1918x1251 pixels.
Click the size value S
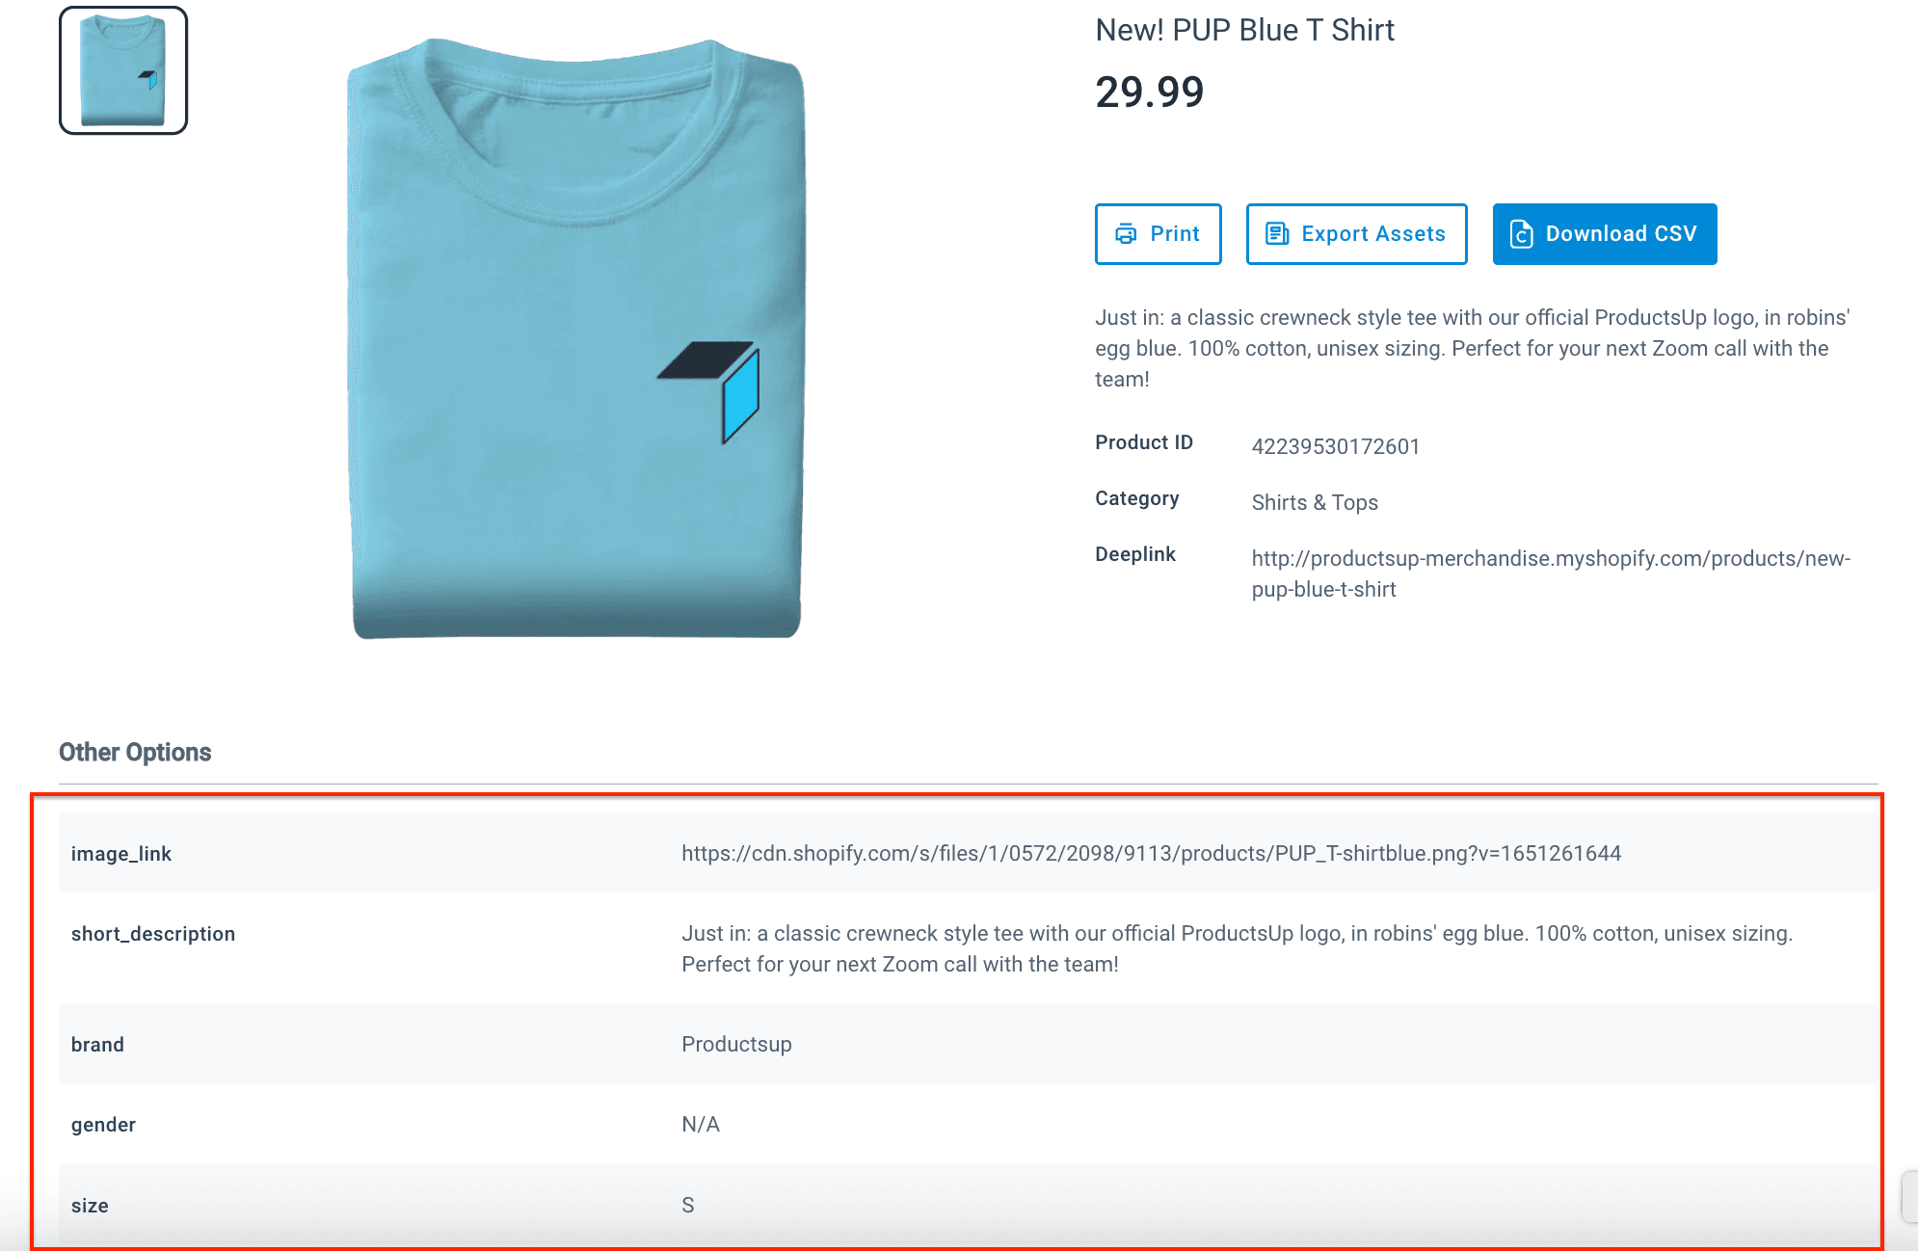point(688,1206)
